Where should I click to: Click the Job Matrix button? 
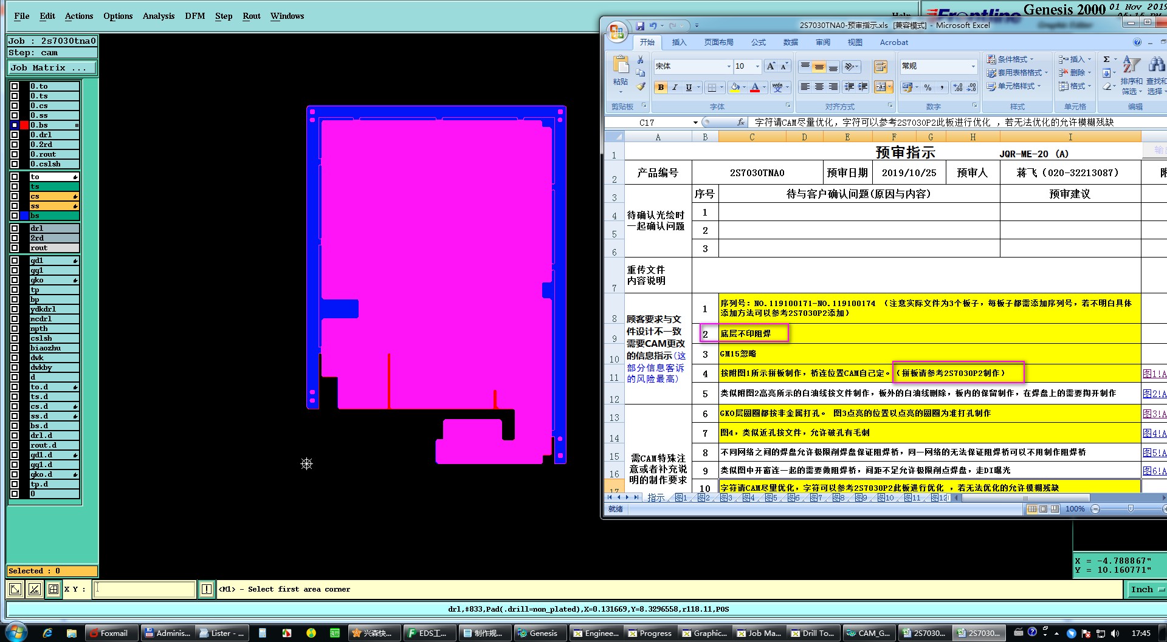click(52, 67)
